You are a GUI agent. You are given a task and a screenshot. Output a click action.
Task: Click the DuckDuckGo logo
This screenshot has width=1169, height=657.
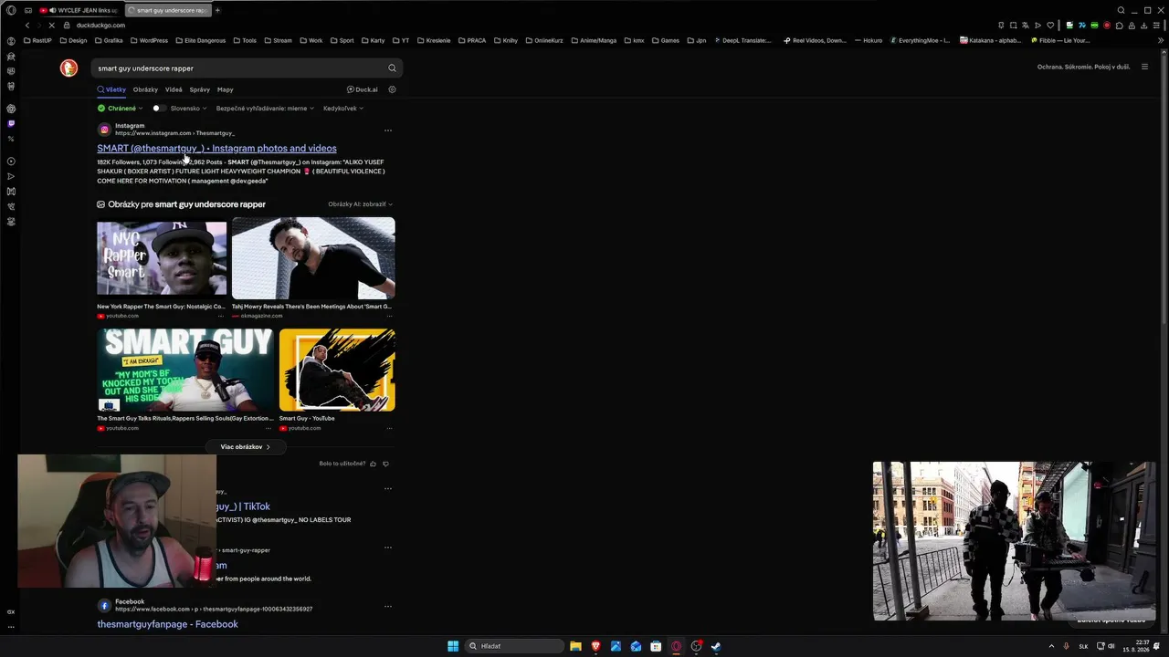click(x=68, y=68)
